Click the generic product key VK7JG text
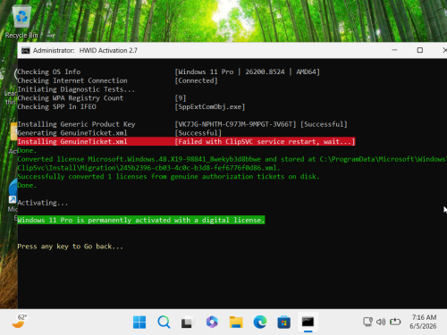Screen dimensions: 447x335 235,124
